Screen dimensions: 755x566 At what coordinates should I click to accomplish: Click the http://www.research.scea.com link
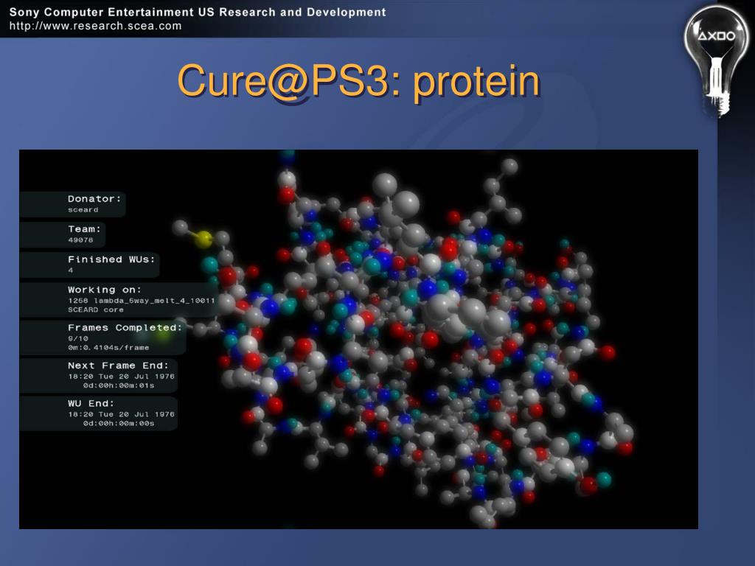(95, 26)
